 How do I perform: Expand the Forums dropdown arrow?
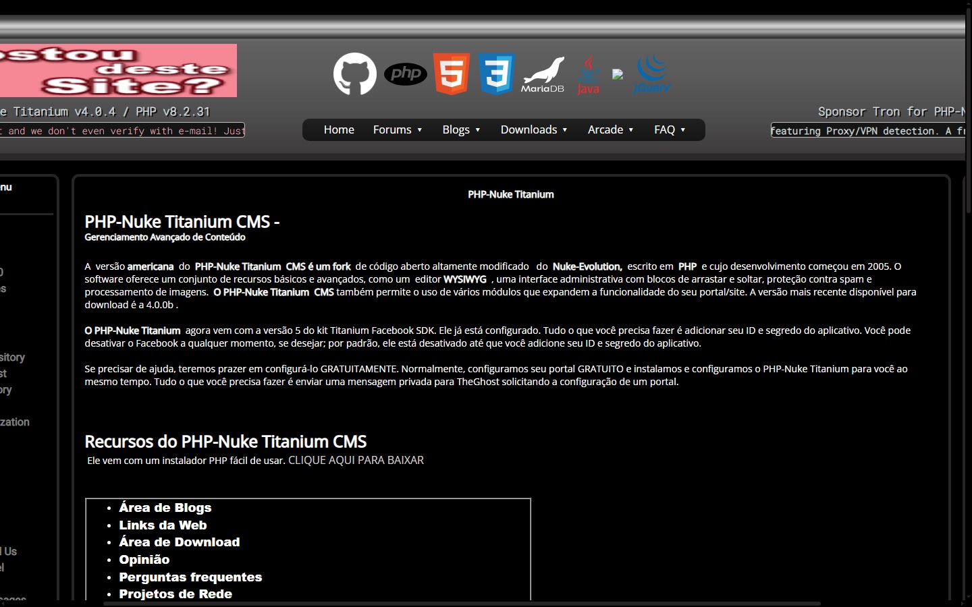420,130
